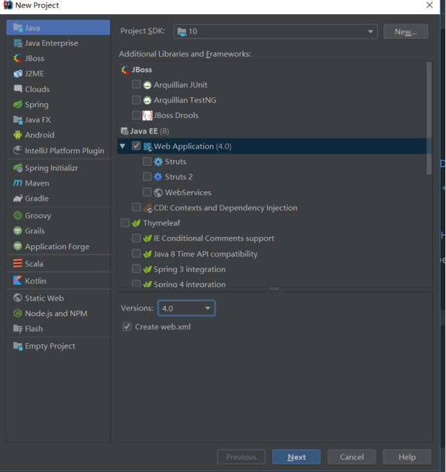Click the Cancel button

coord(352,457)
